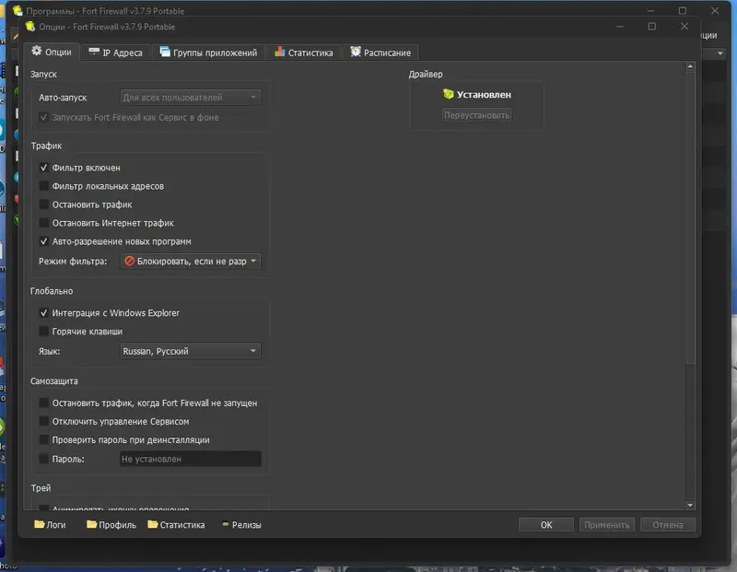Click the network icon on IP Адреса tab

pos(94,52)
